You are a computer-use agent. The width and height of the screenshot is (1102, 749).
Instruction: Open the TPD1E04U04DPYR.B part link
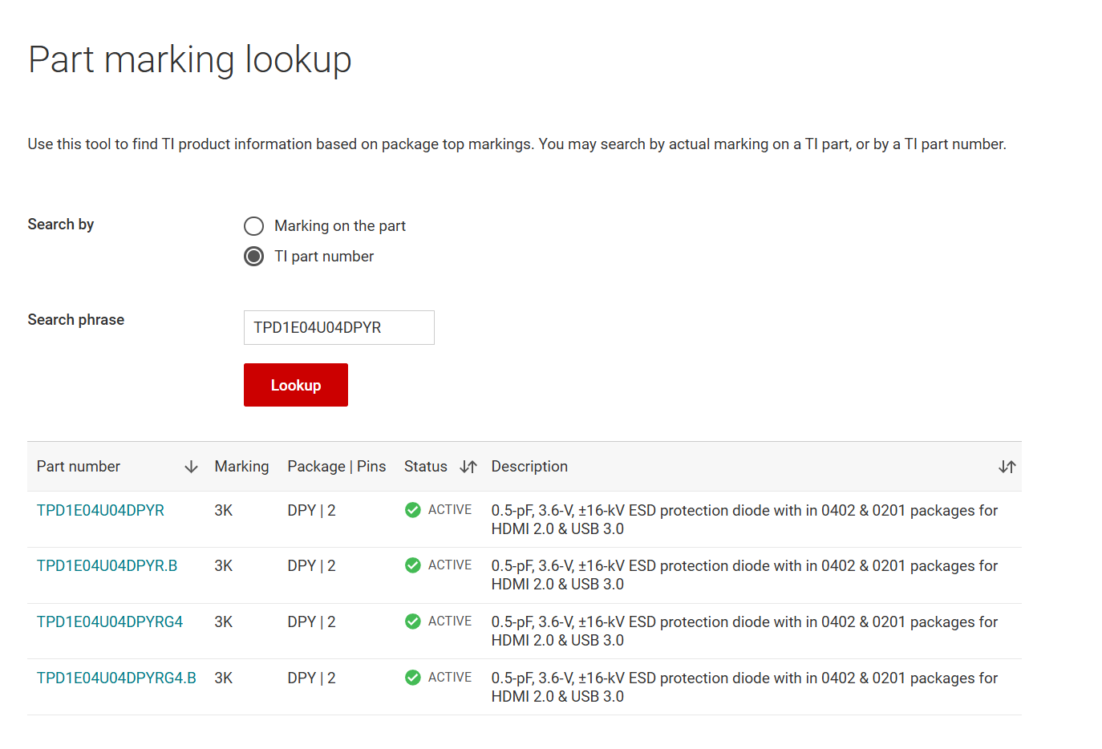107,566
